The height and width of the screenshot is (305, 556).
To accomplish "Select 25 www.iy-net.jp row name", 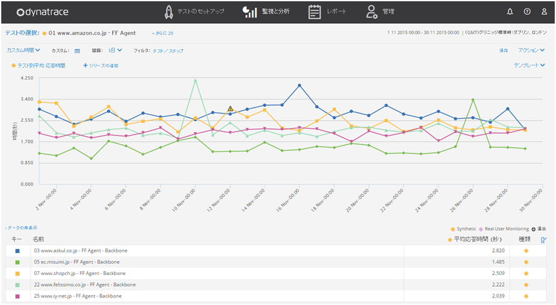I will (77, 296).
